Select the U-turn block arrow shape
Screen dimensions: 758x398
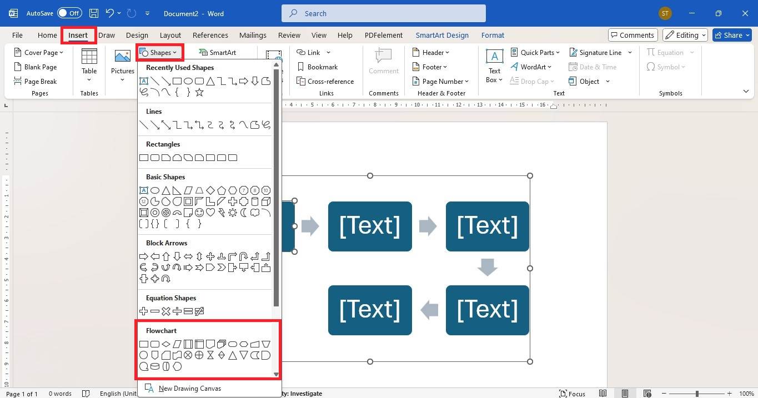point(244,256)
